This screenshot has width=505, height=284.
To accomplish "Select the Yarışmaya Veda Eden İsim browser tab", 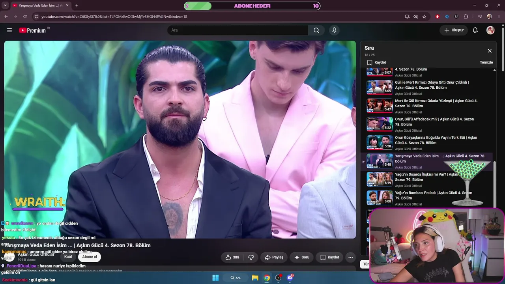I will click(x=40, y=6).
